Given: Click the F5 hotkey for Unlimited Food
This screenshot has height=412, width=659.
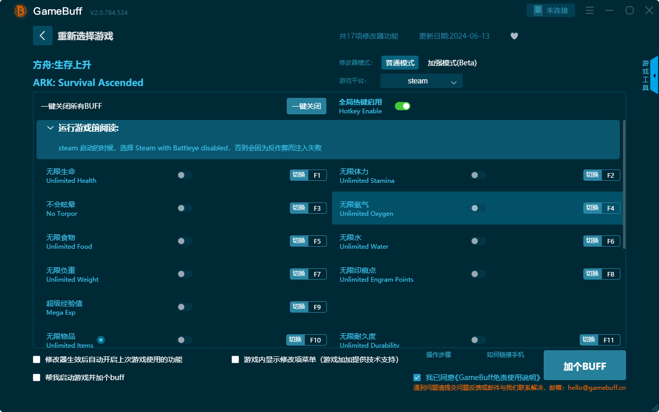Looking at the screenshot, I should point(317,241).
